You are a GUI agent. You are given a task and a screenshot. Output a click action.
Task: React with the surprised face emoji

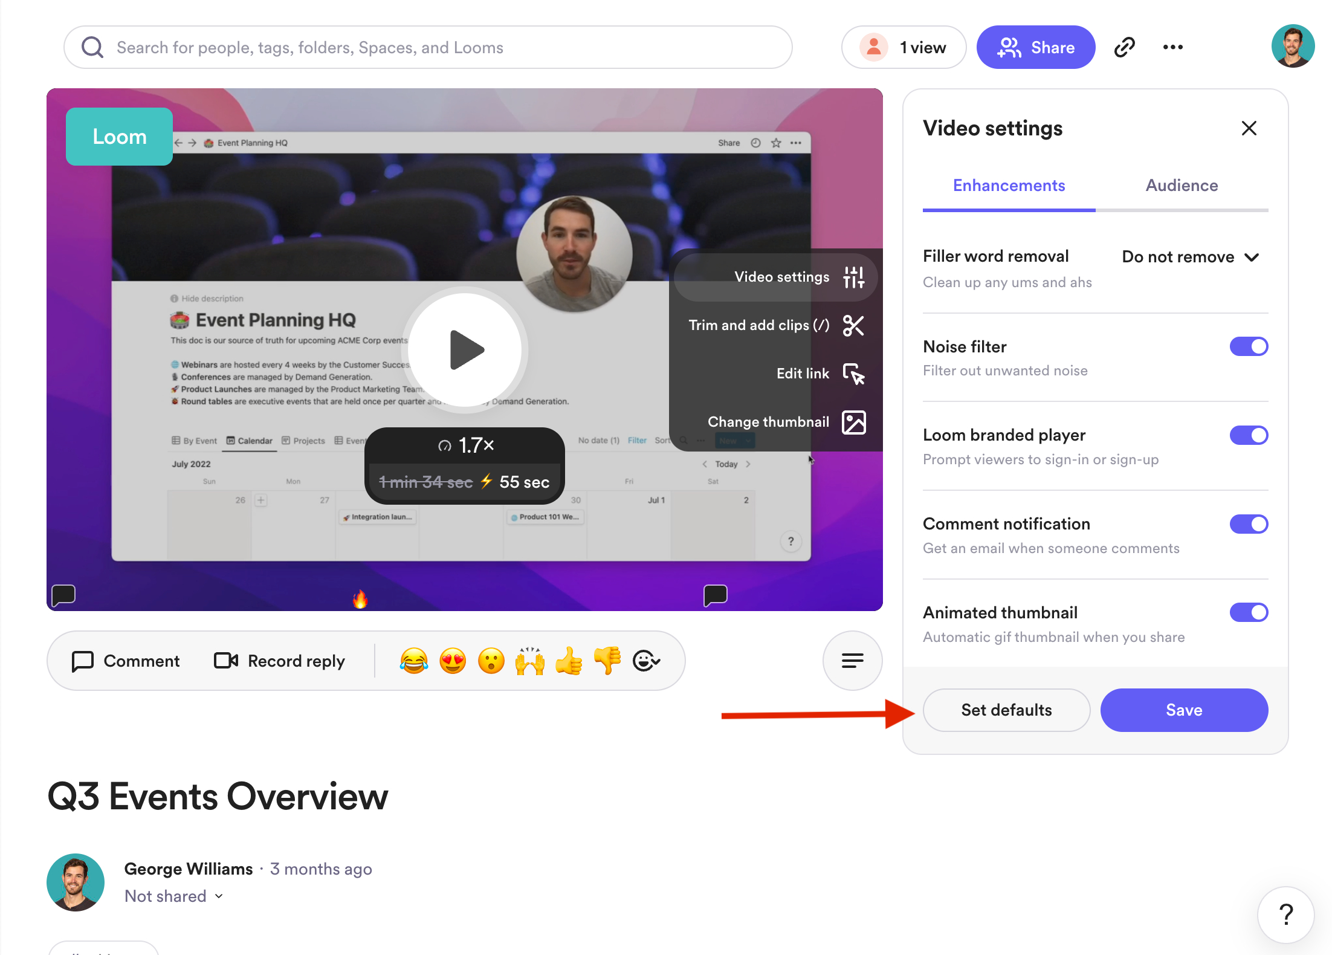click(491, 661)
